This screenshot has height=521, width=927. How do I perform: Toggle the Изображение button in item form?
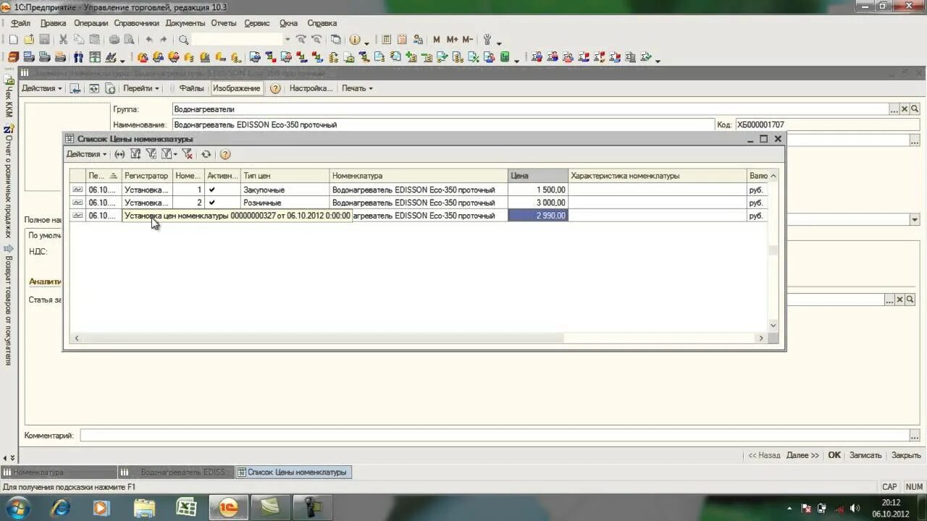tap(236, 88)
